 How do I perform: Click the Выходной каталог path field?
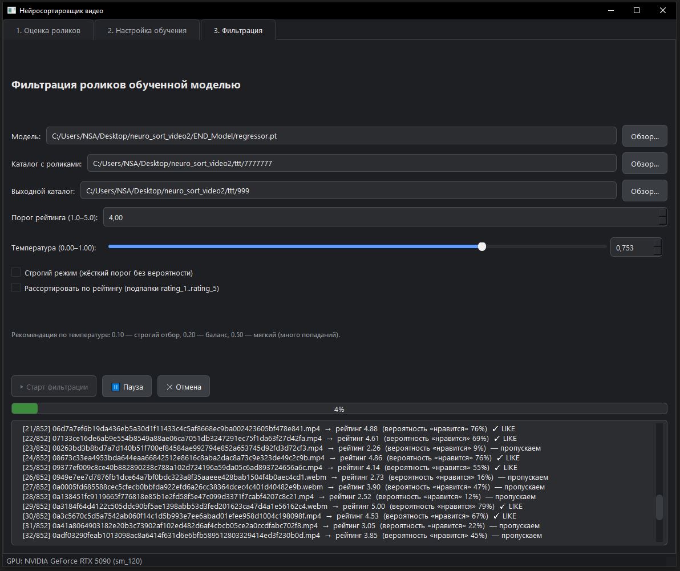click(348, 191)
